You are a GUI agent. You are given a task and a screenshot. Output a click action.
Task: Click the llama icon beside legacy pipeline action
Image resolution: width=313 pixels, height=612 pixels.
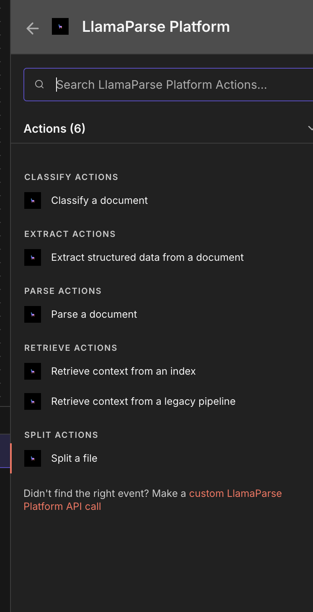[x=33, y=401]
